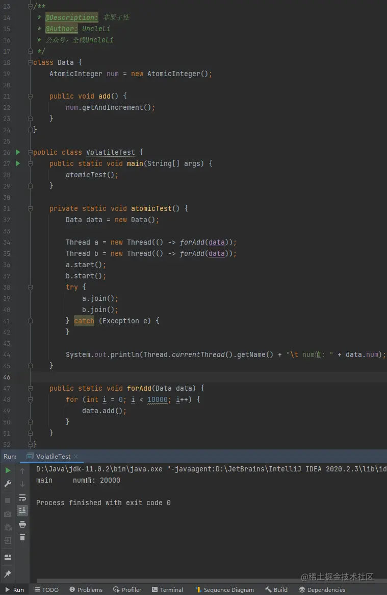Click the a.start() statement
Viewport: 387px width, 595px height.
86,265
